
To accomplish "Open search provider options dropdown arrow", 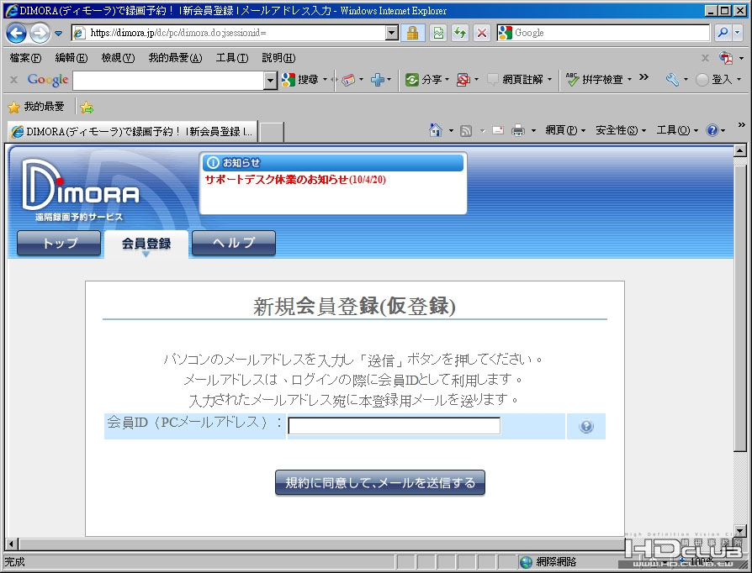I will [738, 33].
